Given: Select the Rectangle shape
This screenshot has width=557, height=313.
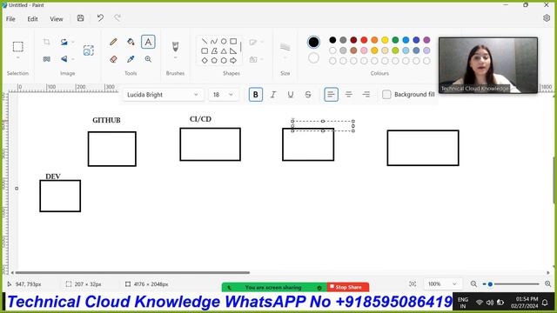Looking at the screenshot, I should 233,42.
